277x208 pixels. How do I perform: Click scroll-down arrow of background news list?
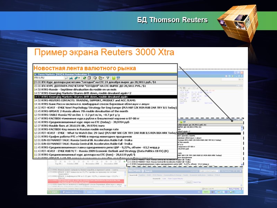(x=242, y=164)
